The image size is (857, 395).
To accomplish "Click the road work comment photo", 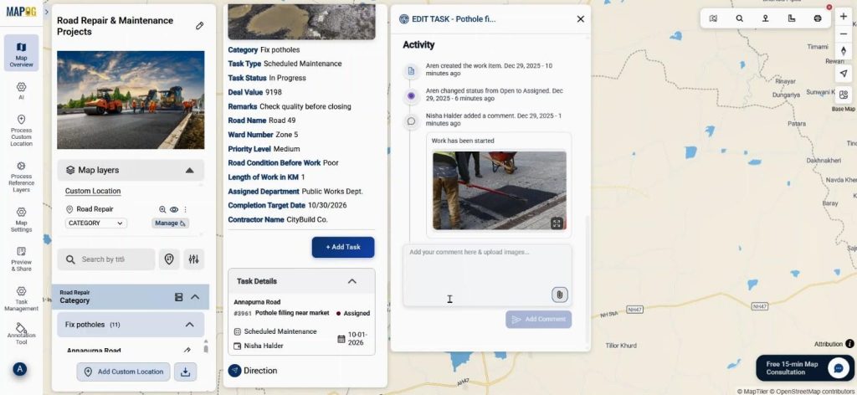I will pos(500,191).
